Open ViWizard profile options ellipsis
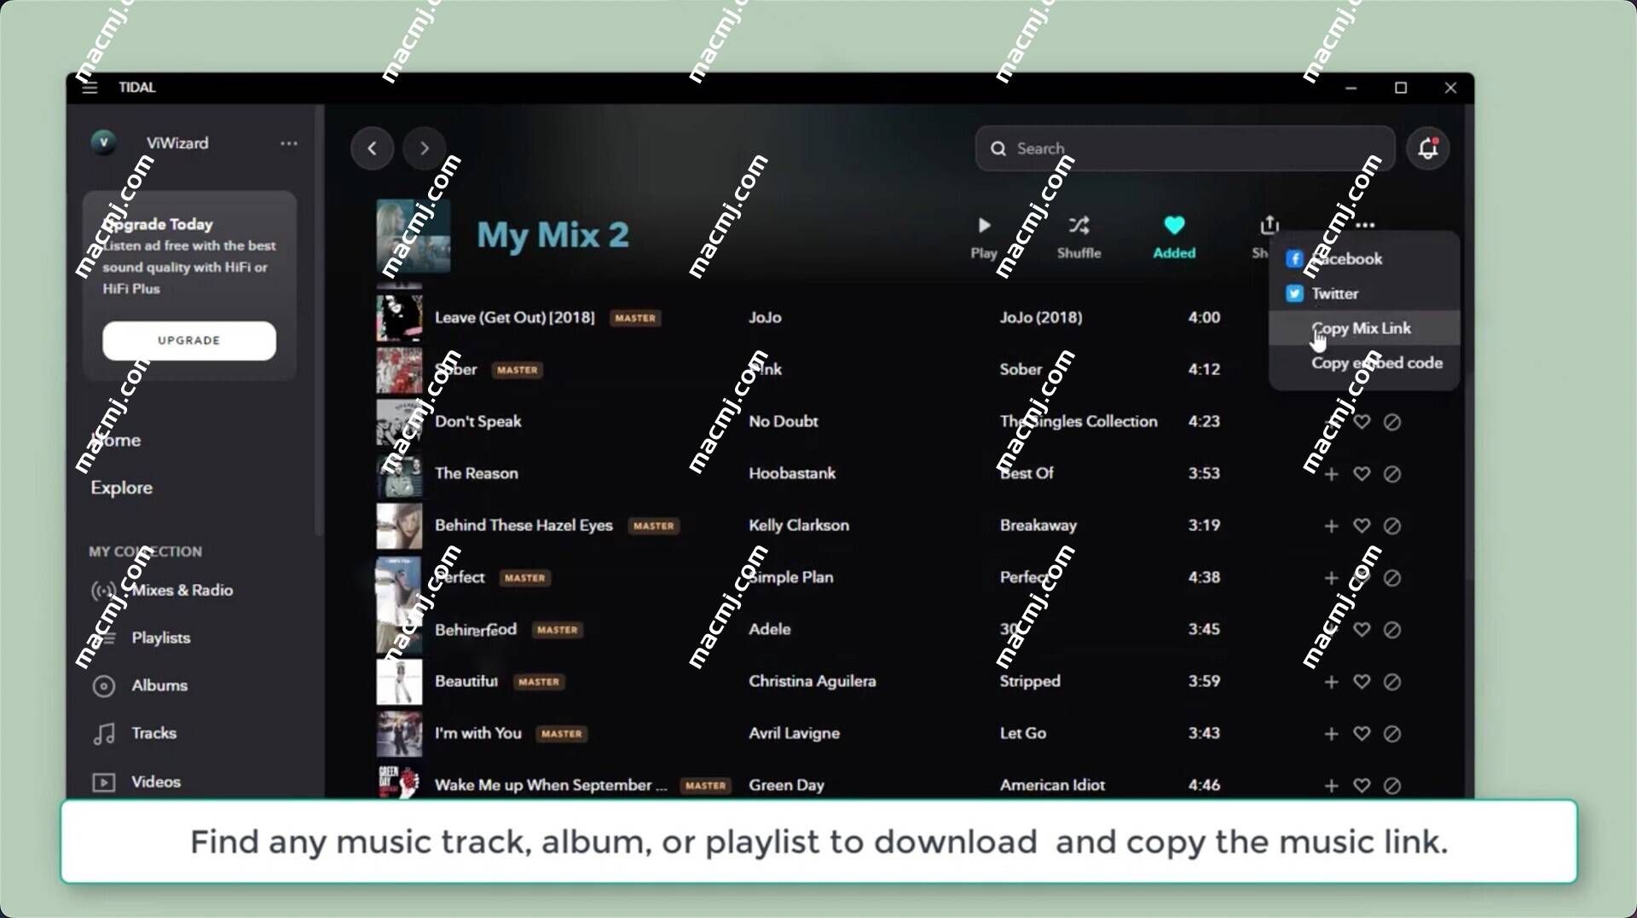The height and width of the screenshot is (918, 1637). [289, 143]
